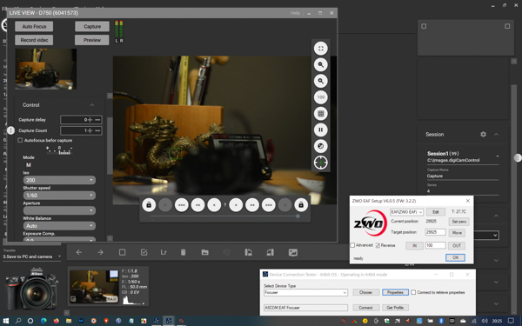Toggle the grid overlay icon

coord(320,114)
